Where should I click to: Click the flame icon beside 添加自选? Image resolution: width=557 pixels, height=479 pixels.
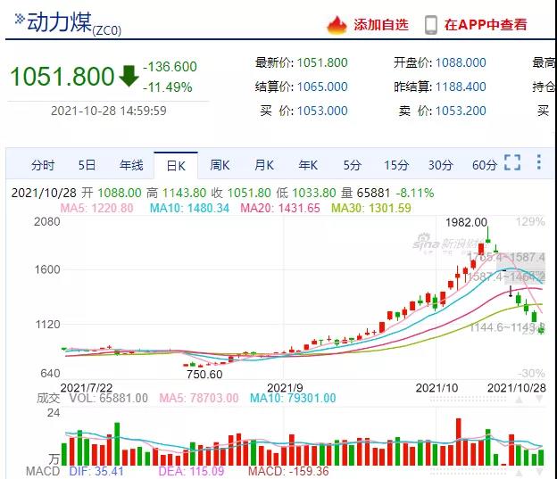337,25
